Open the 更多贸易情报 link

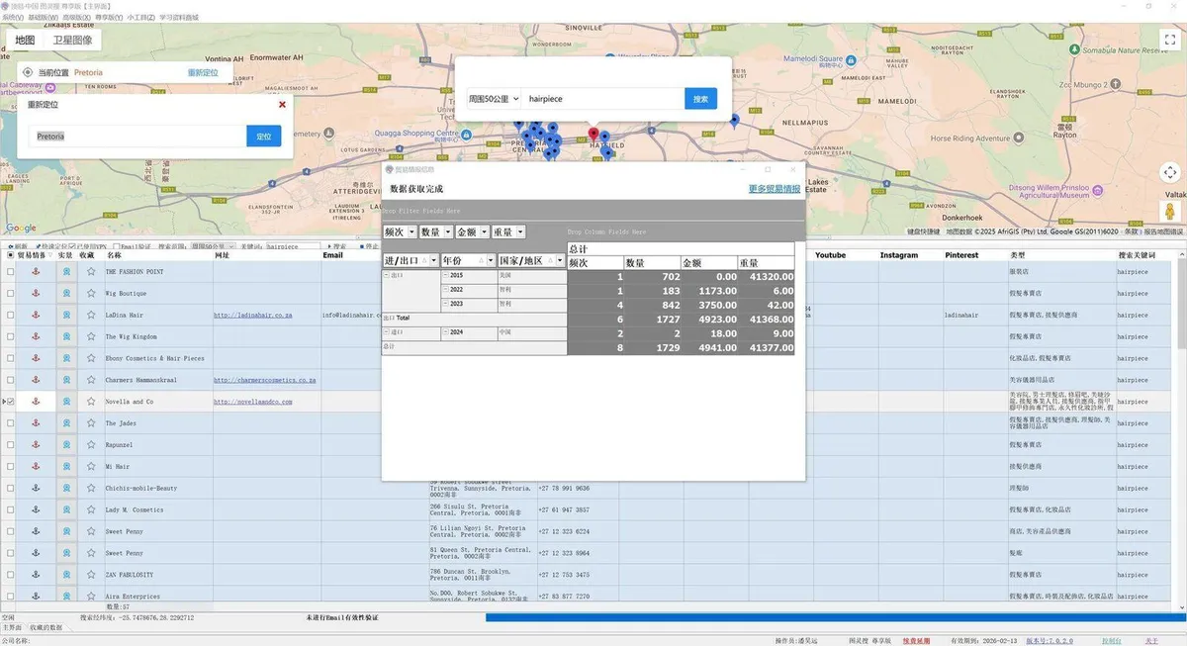tap(775, 189)
